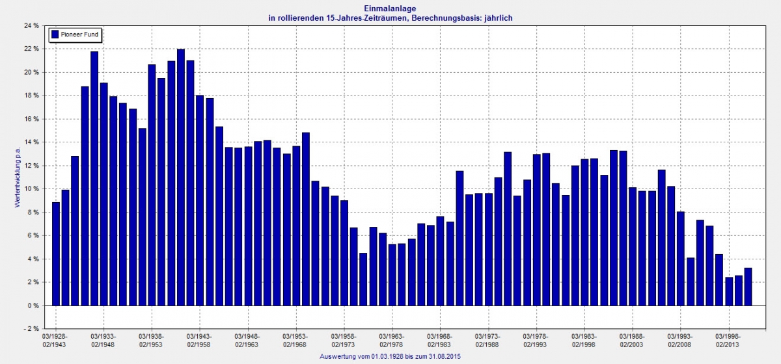Select the 03/1973-02/1988 x-axis label
This screenshot has height=364, width=781.
point(488,340)
